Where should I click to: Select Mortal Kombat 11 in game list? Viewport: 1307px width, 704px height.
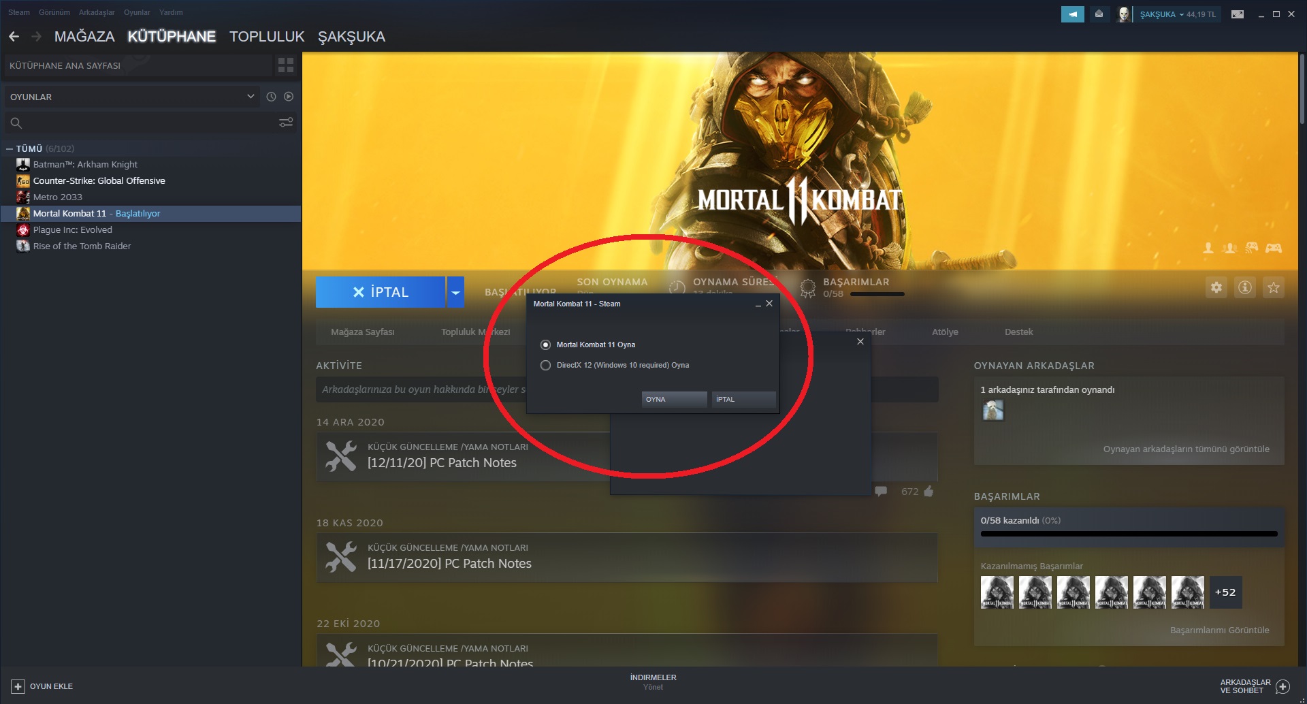[151, 213]
